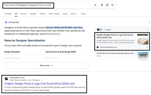The width and height of the screenshot is (151, 95).
Task: Click bunnypants.co.za site name in result
Action: (x=17, y=77)
